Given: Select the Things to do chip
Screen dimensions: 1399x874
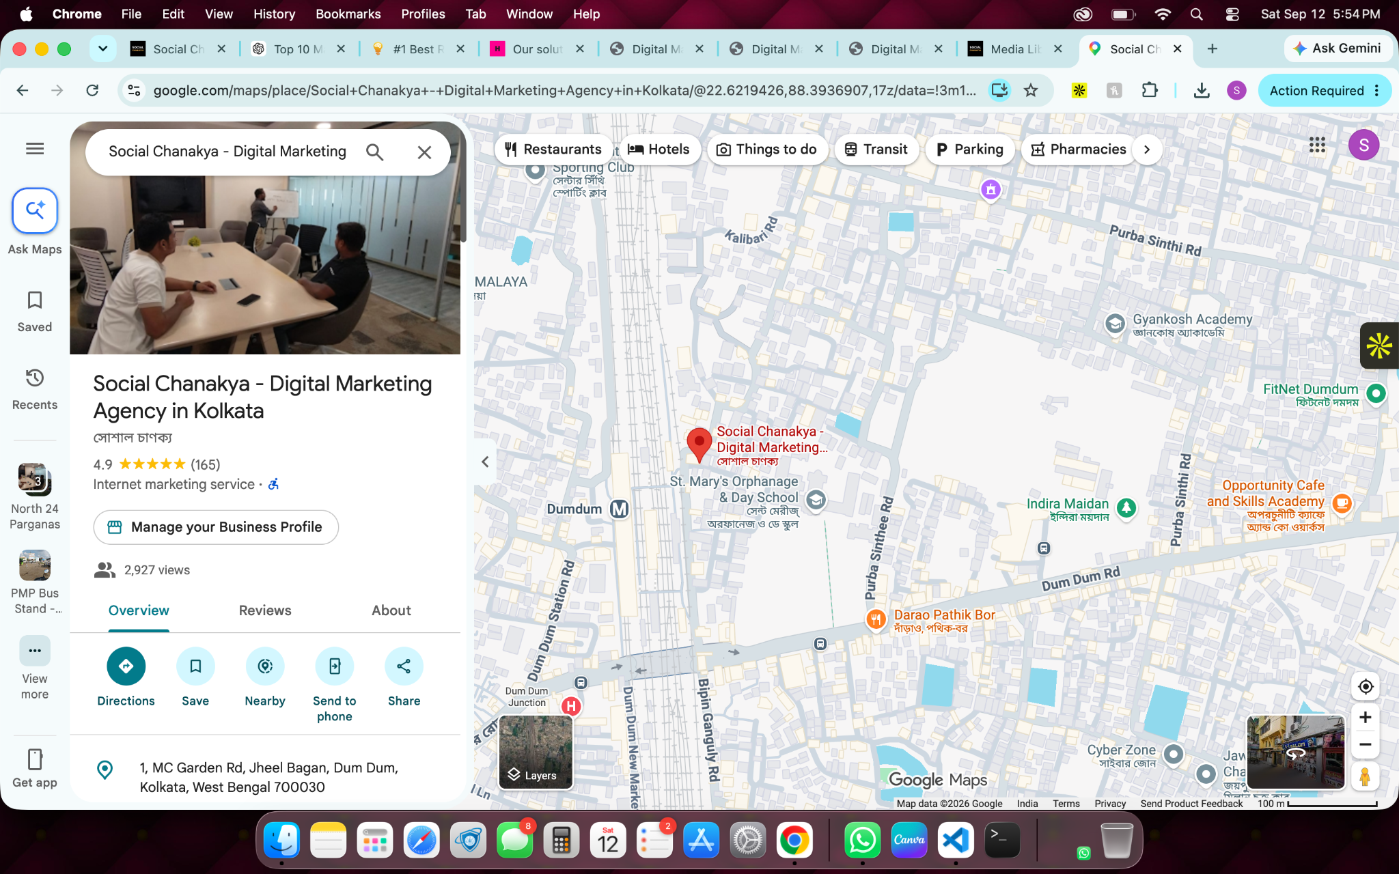Looking at the screenshot, I should coord(766,150).
